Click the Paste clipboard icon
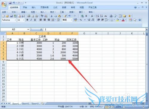Viewport: 149px width, 109px height. point(59,16)
